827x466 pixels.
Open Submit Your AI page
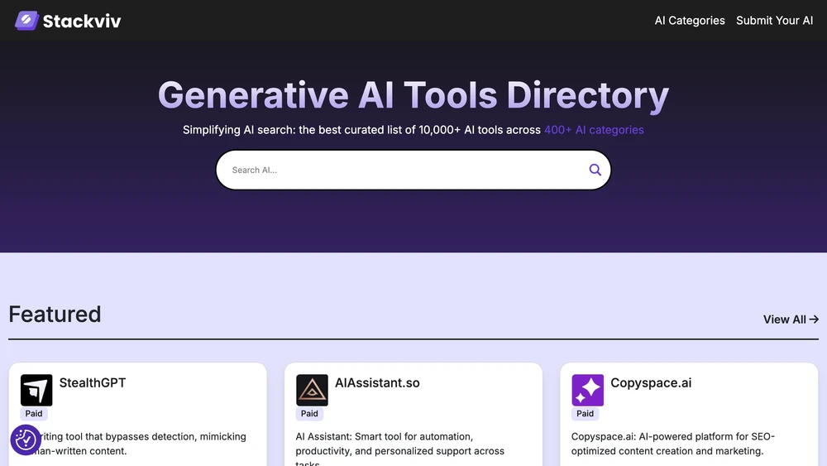point(774,21)
